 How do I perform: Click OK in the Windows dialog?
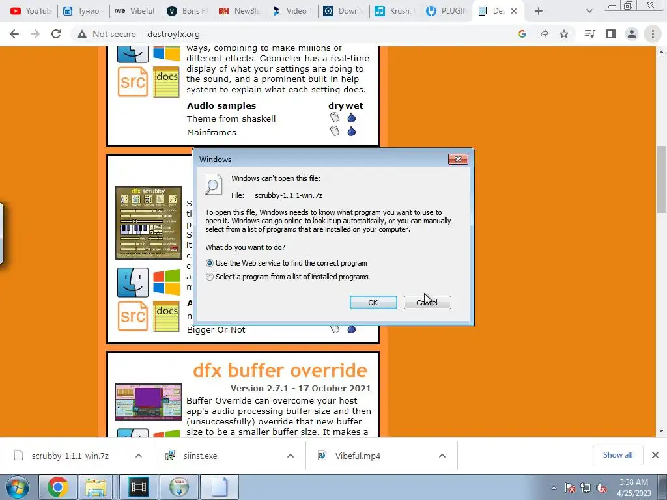[373, 302]
